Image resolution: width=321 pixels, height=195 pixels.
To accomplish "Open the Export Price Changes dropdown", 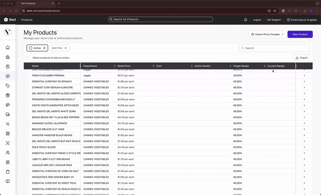I will coord(267,34).
